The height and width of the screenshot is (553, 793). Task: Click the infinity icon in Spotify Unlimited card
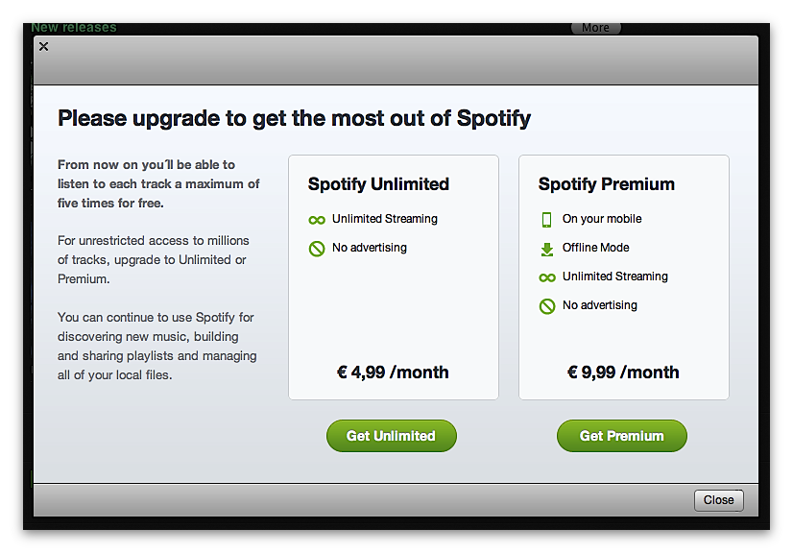[317, 220]
